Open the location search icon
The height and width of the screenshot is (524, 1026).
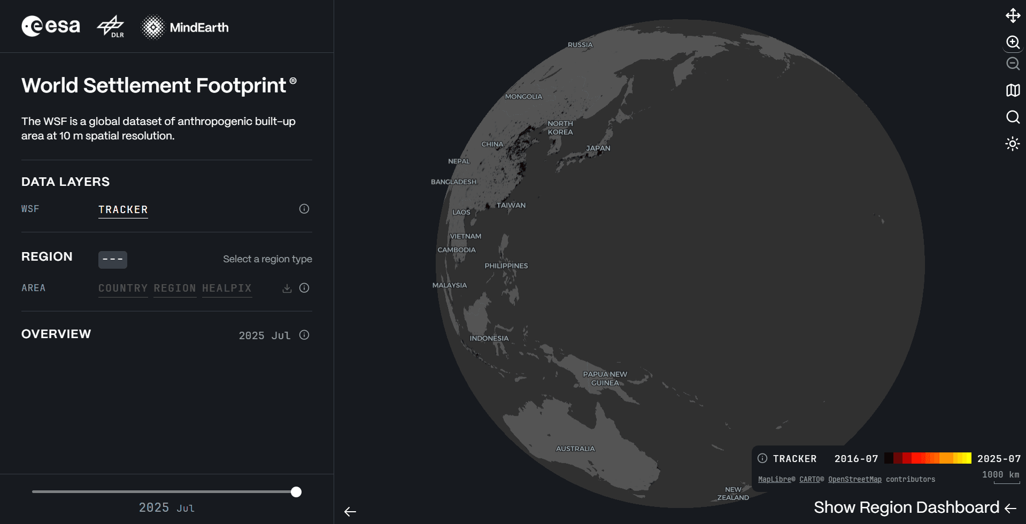(x=1013, y=117)
